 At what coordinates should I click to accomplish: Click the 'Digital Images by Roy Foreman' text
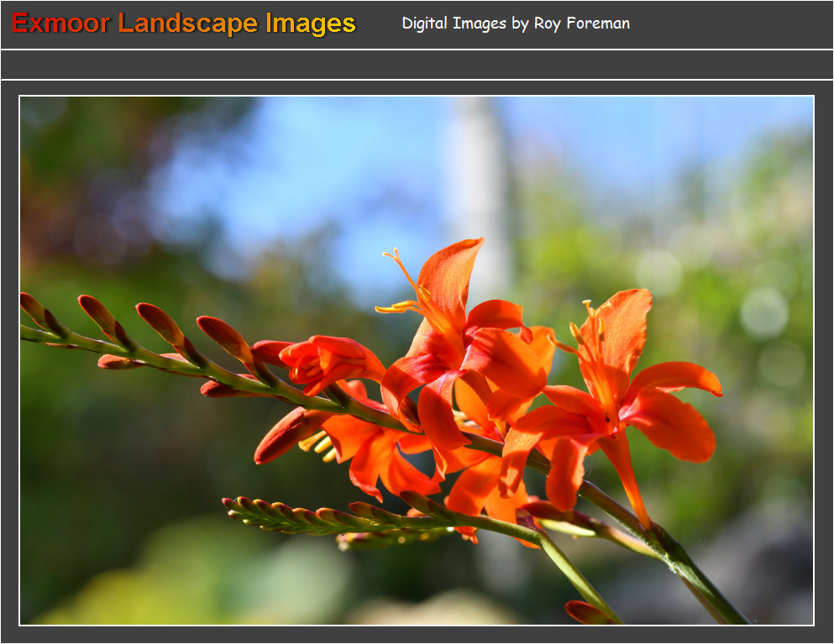(x=516, y=24)
